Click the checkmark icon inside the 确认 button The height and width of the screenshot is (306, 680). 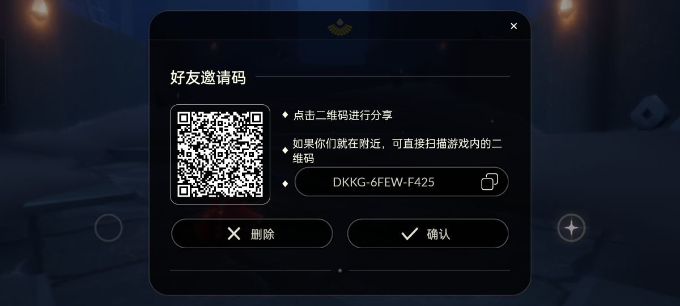[409, 233]
